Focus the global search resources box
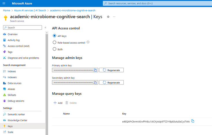The width and height of the screenshot is (212, 135). tap(157, 3)
